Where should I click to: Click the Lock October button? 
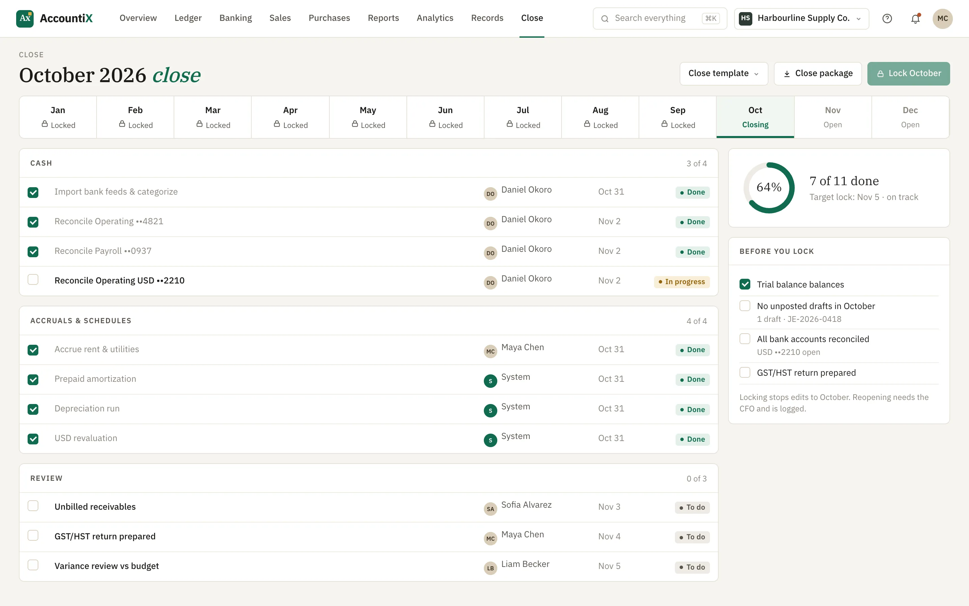pyautogui.click(x=908, y=74)
